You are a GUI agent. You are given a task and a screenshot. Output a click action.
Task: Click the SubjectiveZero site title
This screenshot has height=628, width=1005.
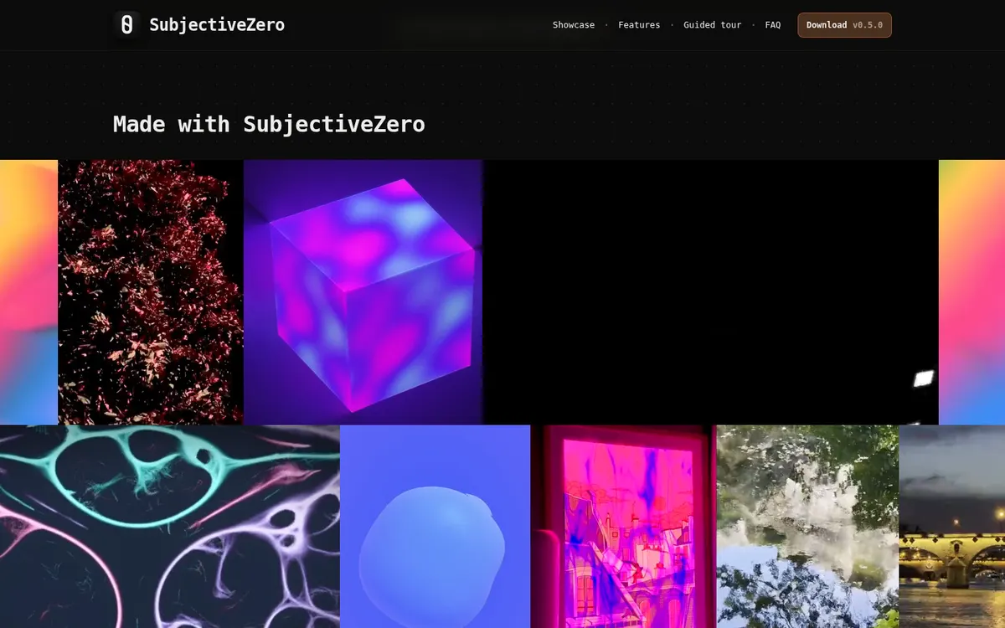pos(217,25)
